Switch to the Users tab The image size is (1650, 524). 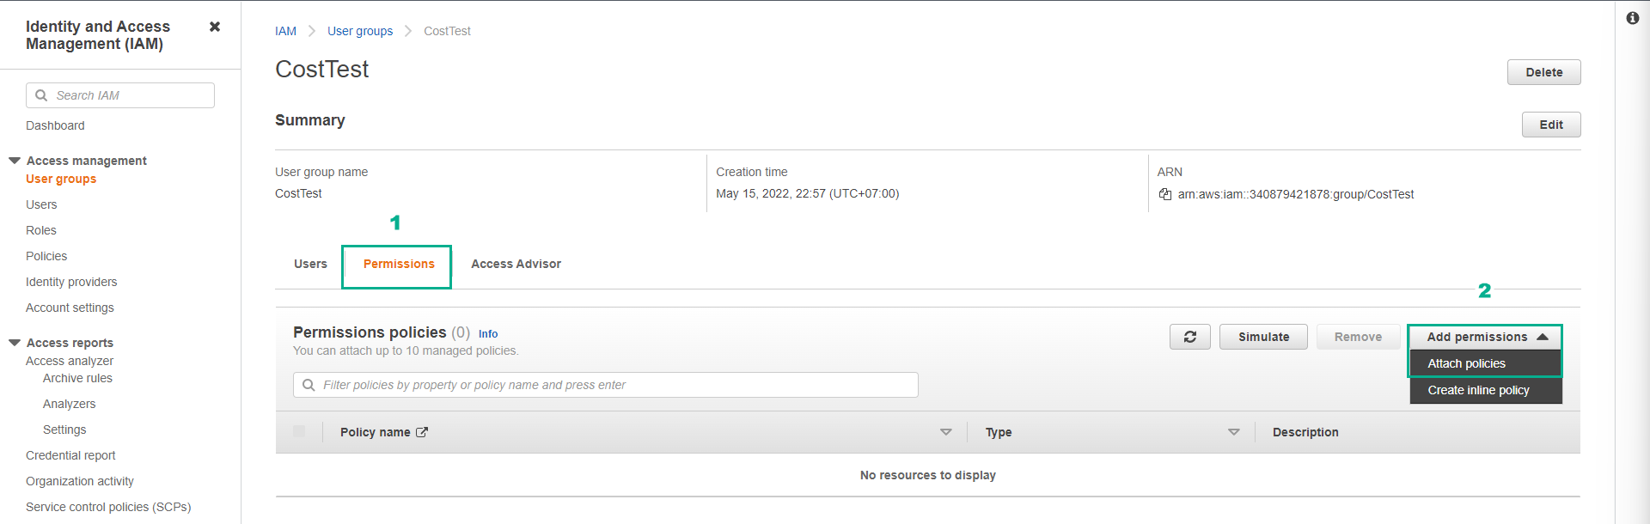(x=310, y=264)
